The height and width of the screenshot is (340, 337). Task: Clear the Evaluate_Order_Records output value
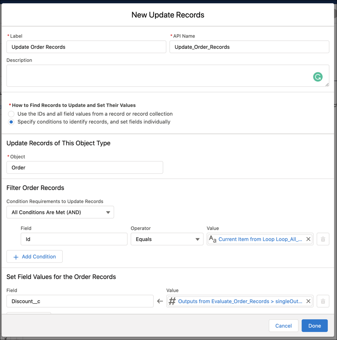coord(308,301)
